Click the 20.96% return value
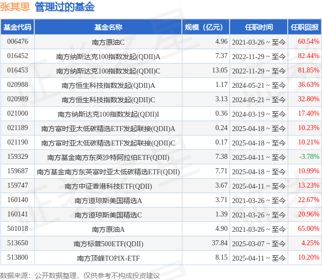This screenshot has height=280, width=322. 309,214
